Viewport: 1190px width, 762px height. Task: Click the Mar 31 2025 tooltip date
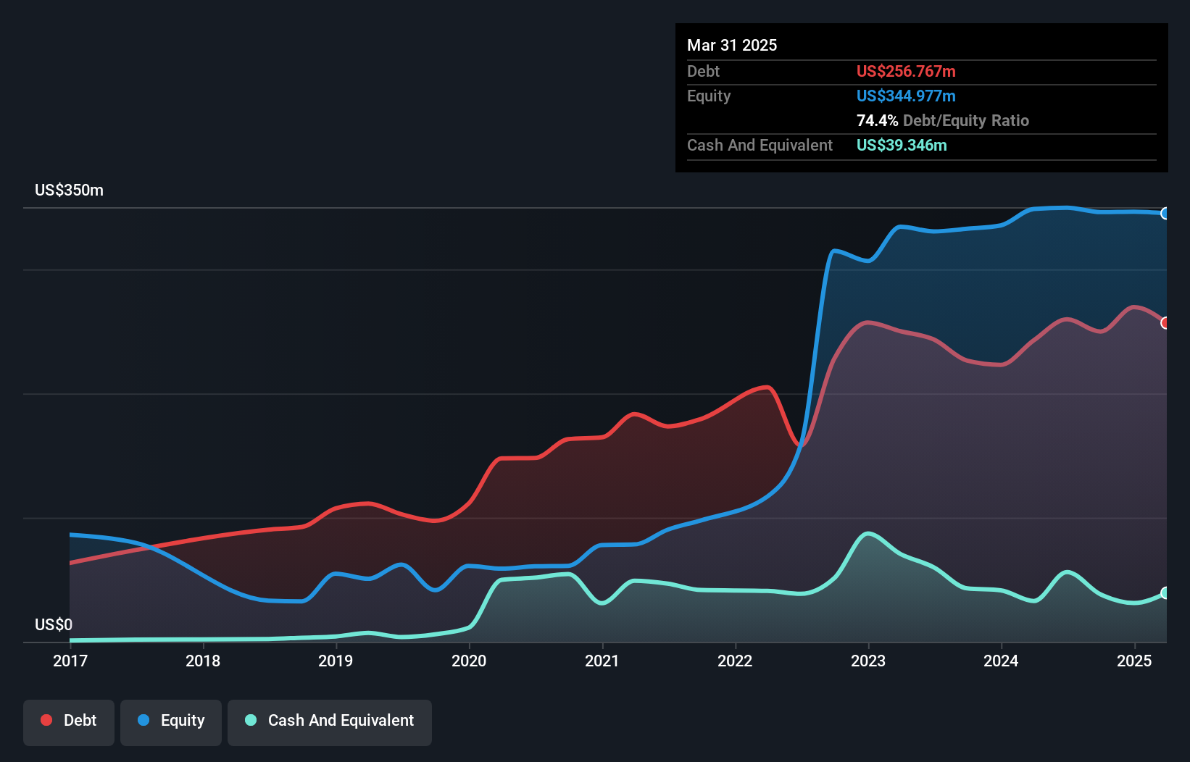(x=732, y=45)
